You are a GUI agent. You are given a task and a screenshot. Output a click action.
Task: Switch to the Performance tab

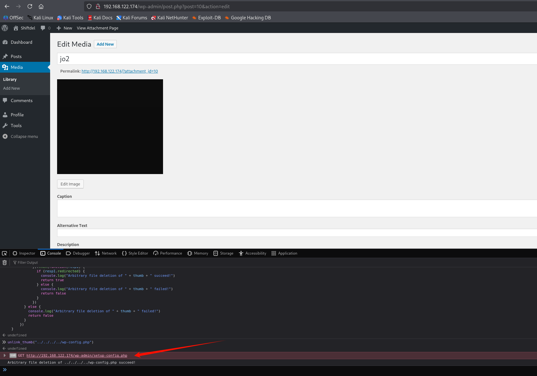click(168, 253)
